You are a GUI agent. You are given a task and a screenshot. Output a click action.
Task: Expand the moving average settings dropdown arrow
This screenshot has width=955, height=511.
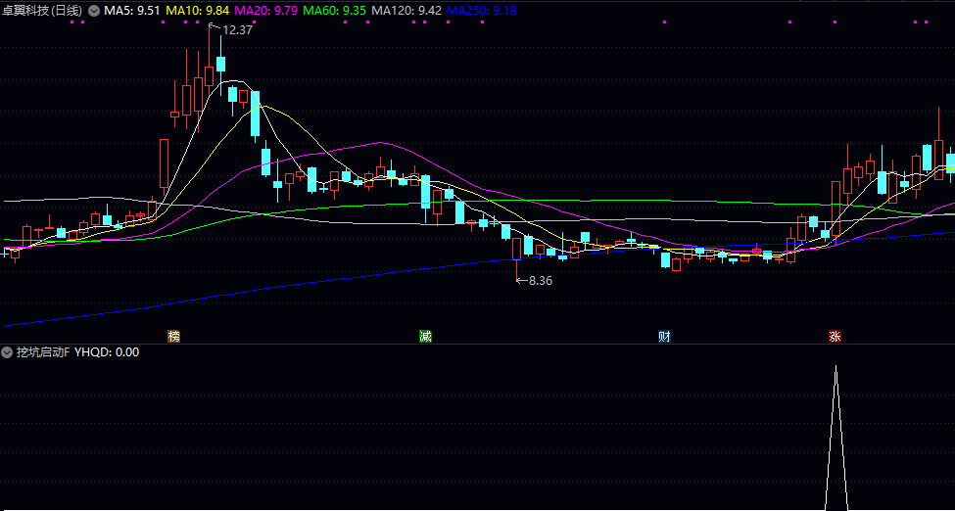(x=94, y=10)
